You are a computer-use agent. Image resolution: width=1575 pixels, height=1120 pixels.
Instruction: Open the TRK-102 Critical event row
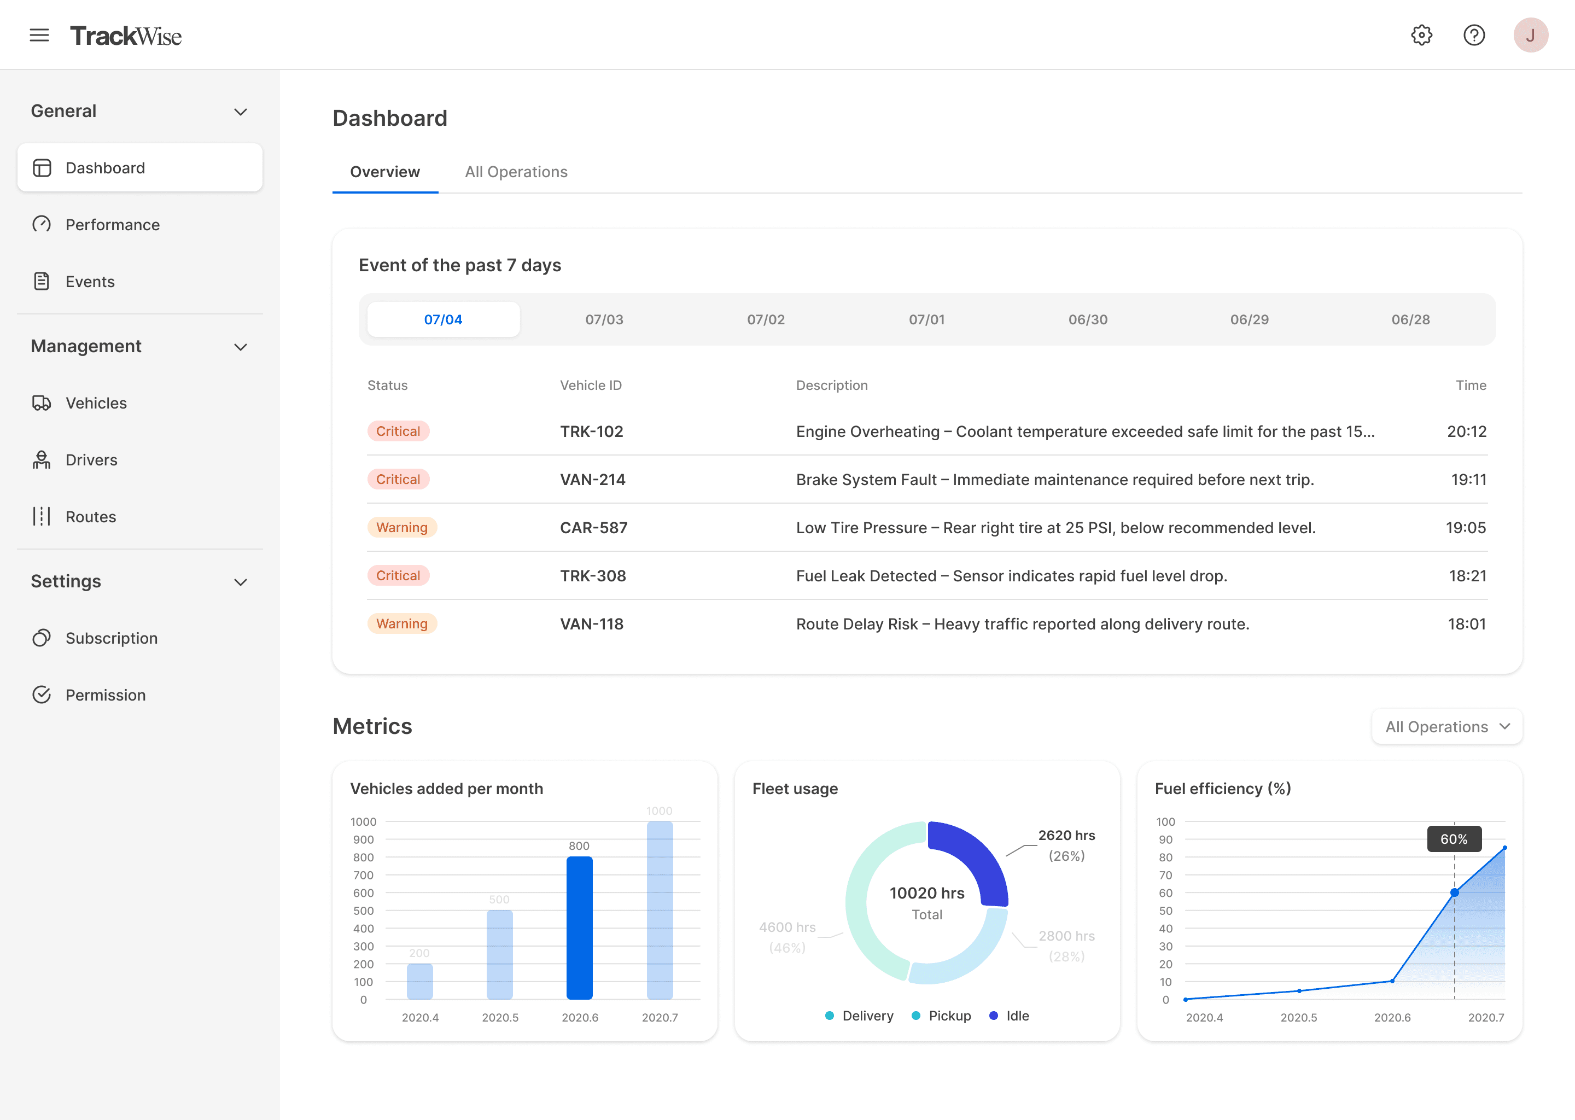(926, 431)
